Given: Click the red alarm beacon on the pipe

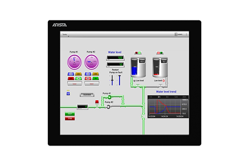Looking at the screenshot, I should pos(97,102).
